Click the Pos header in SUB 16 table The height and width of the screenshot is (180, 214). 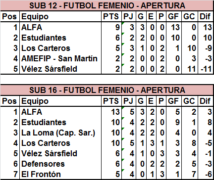point(10,101)
